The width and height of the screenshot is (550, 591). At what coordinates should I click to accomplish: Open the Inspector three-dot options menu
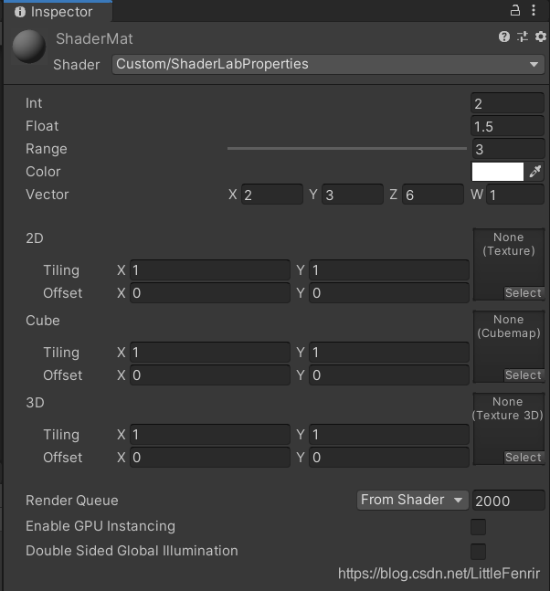point(534,10)
